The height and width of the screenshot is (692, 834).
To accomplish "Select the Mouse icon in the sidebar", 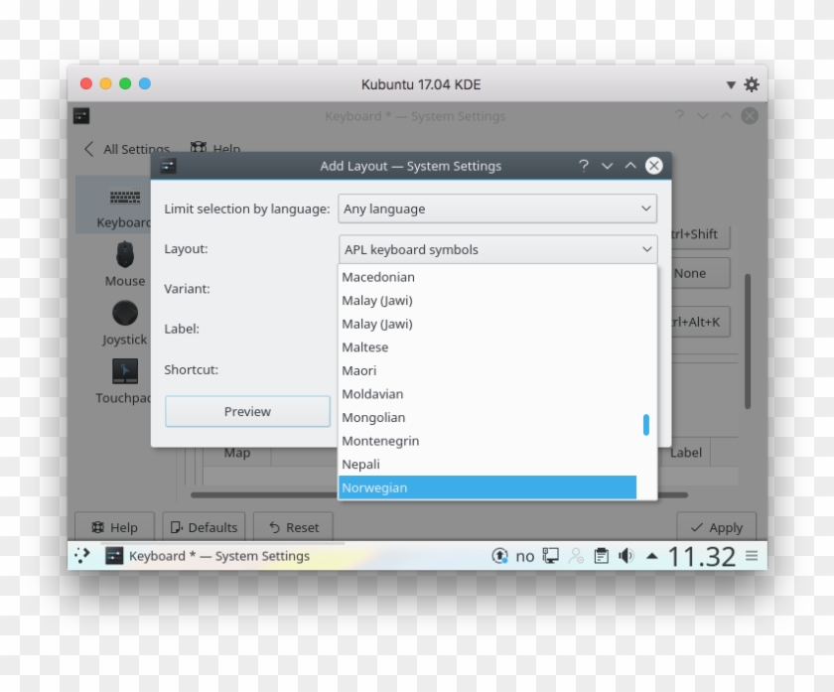I will point(124,255).
